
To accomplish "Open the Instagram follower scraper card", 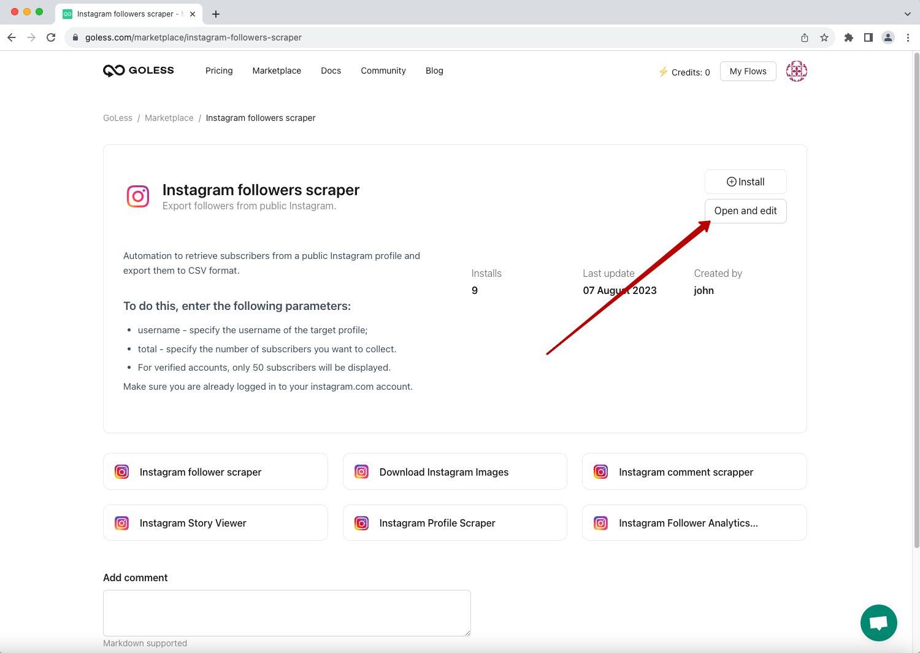I will click(215, 471).
